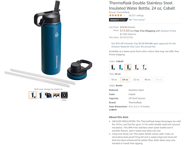Pick the fourth gray-pink bottle swatch
The height and width of the screenshot is (145, 185).
click(136, 67)
